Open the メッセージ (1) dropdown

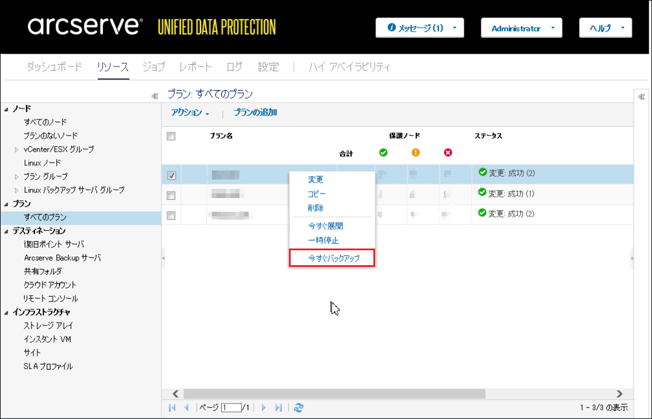click(420, 28)
